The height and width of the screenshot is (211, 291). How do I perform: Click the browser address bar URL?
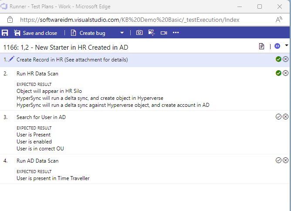pos(130,20)
